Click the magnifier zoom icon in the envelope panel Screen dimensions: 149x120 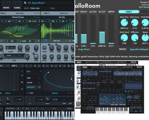[x=22, y=82]
